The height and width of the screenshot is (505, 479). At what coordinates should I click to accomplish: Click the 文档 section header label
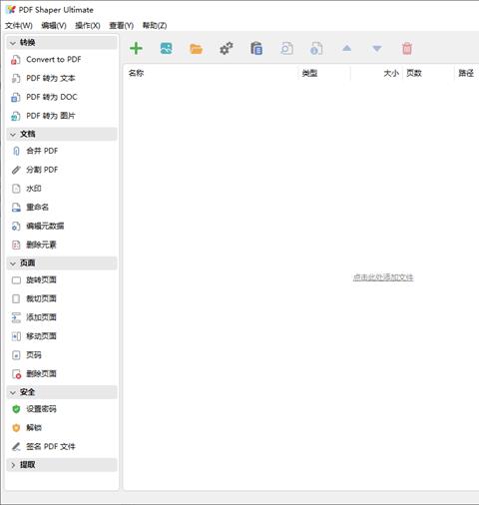coord(27,134)
